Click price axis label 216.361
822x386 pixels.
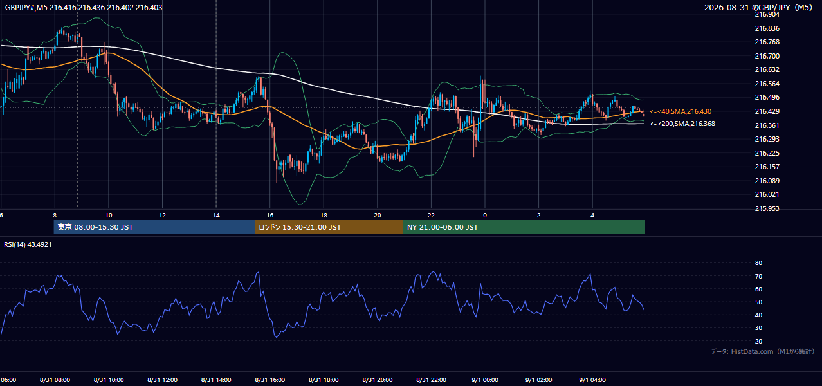(x=767, y=125)
